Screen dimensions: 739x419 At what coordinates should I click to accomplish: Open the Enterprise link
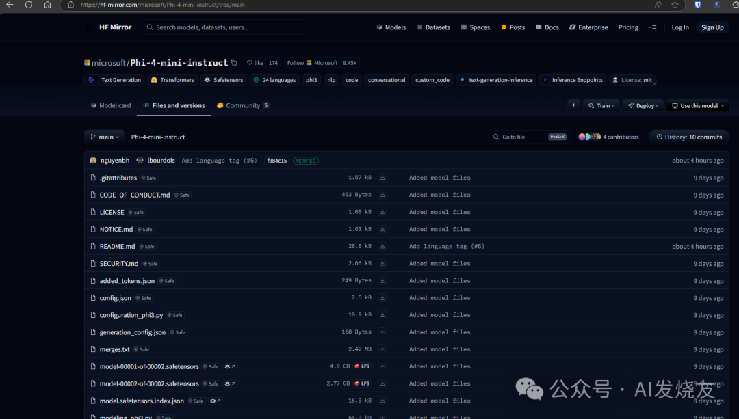(588, 27)
